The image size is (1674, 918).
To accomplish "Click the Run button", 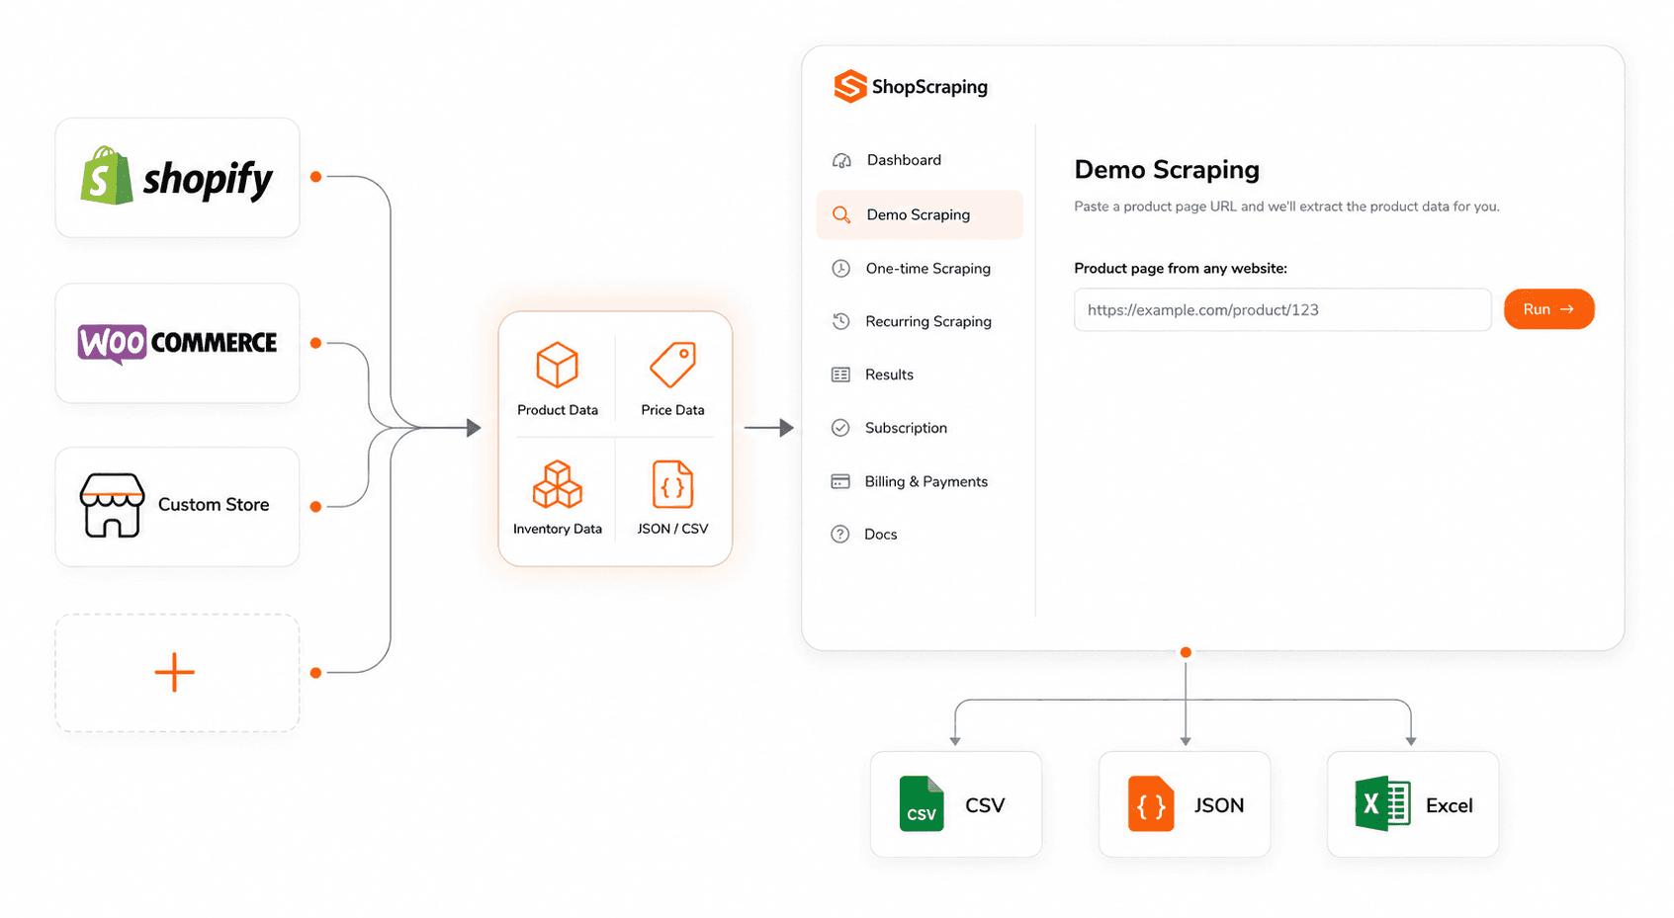I will [1548, 309].
